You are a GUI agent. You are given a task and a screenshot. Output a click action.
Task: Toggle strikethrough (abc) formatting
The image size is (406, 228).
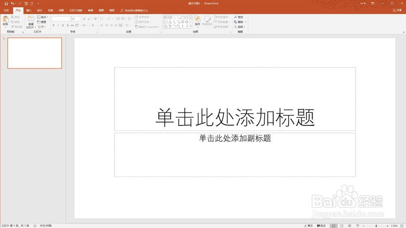point(72,26)
